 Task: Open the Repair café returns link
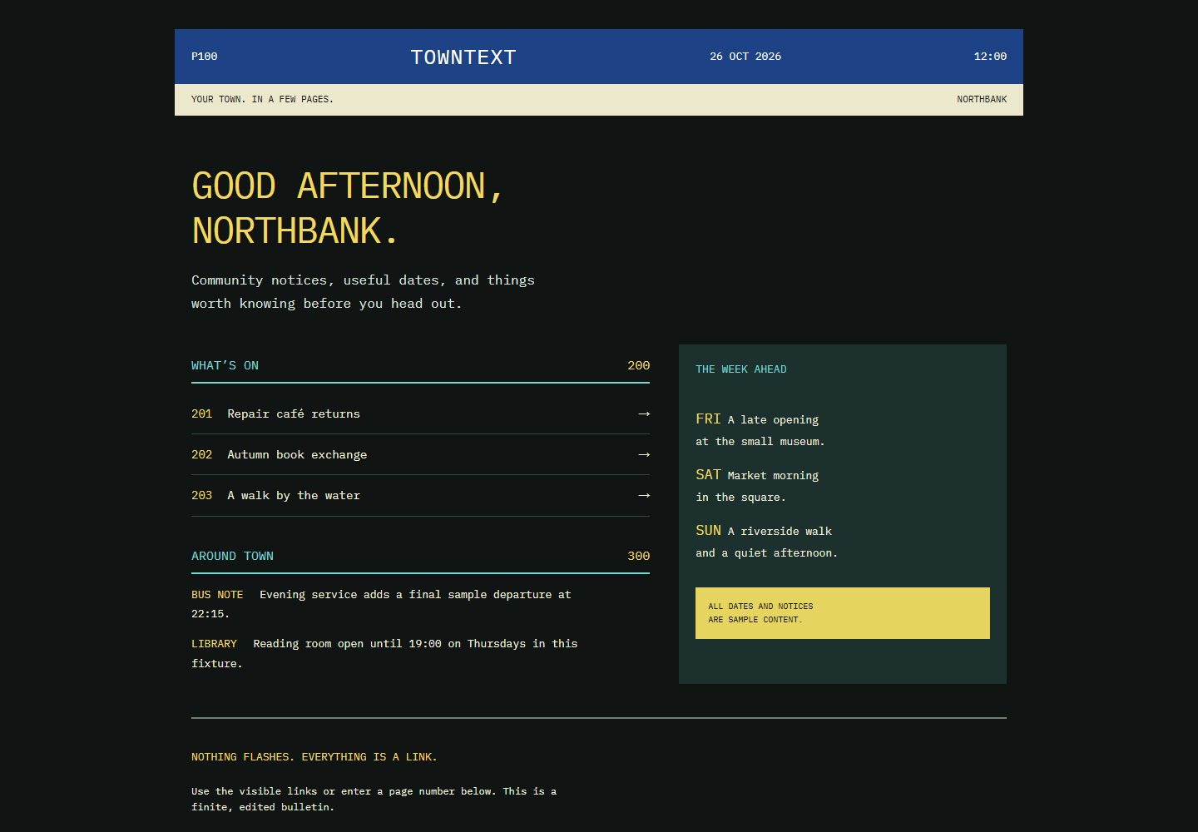[420, 414]
